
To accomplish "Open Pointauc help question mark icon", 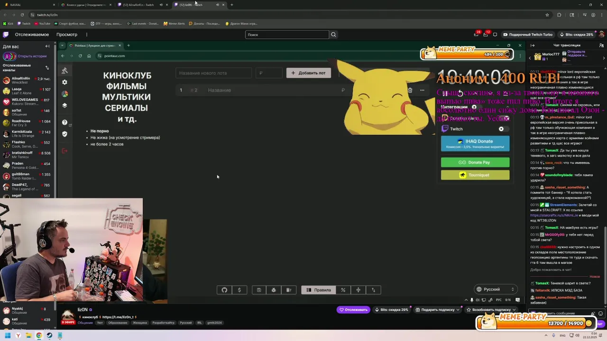I will tap(64, 122).
